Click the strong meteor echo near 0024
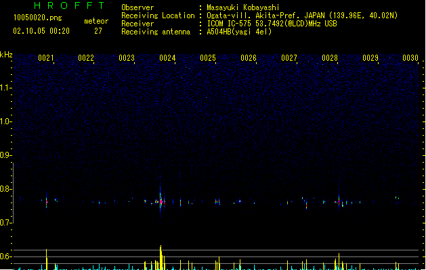426x270 pixels. click(x=161, y=201)
